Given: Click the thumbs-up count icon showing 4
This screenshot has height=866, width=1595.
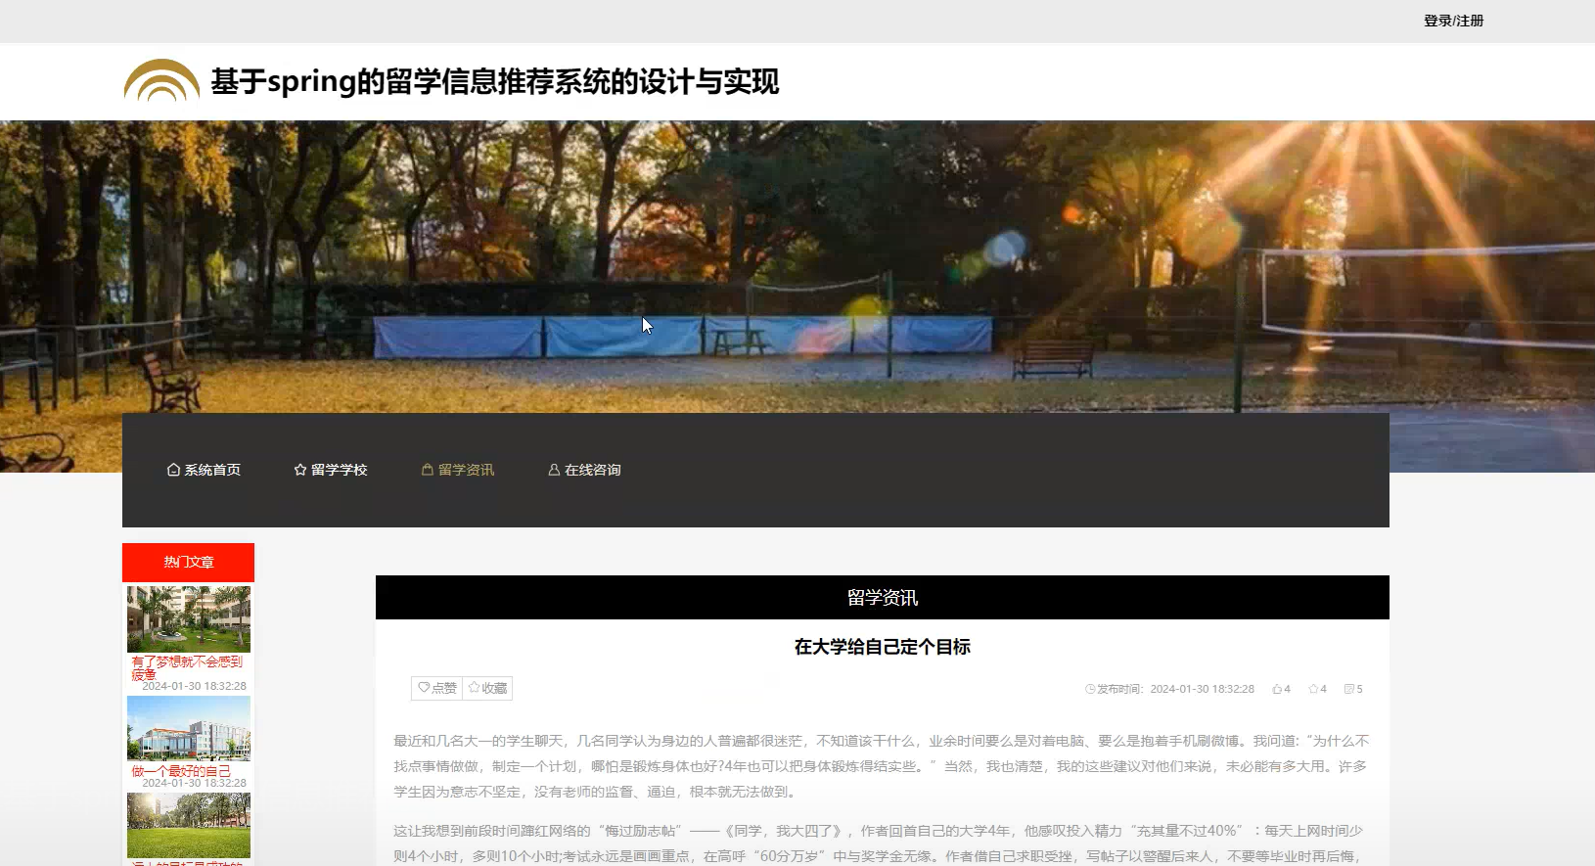Looking at the screenshot, I should 1277,689.
